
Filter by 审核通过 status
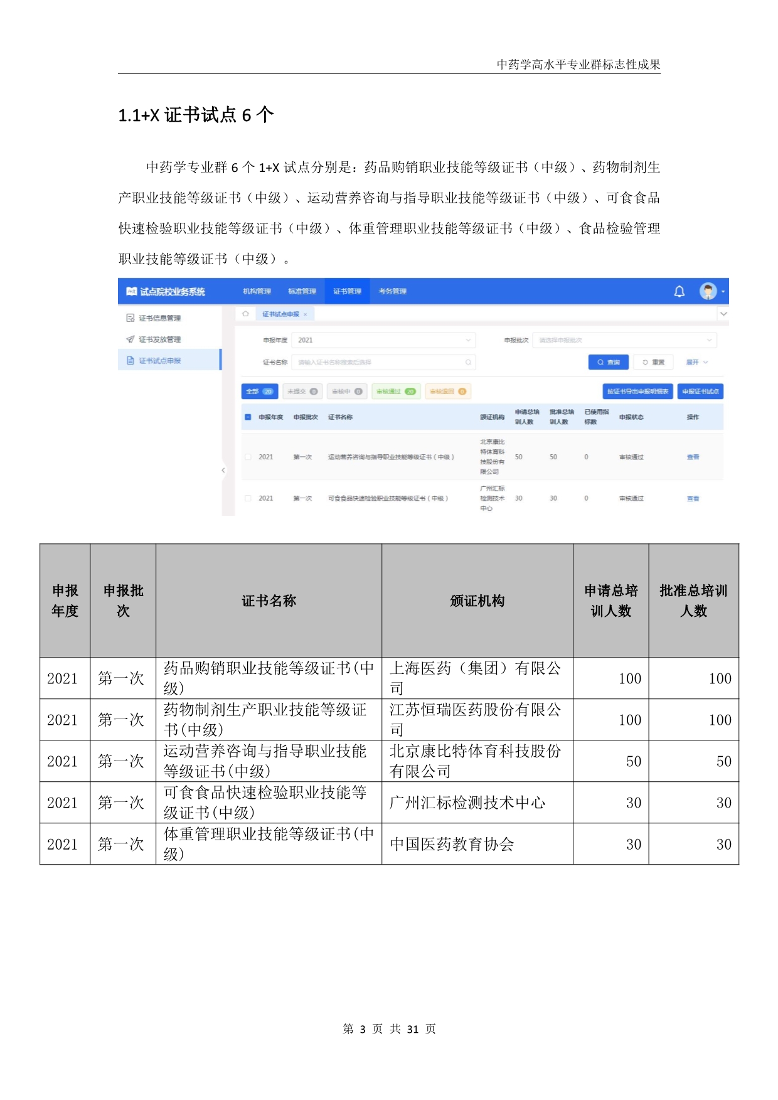pos(395,392)
